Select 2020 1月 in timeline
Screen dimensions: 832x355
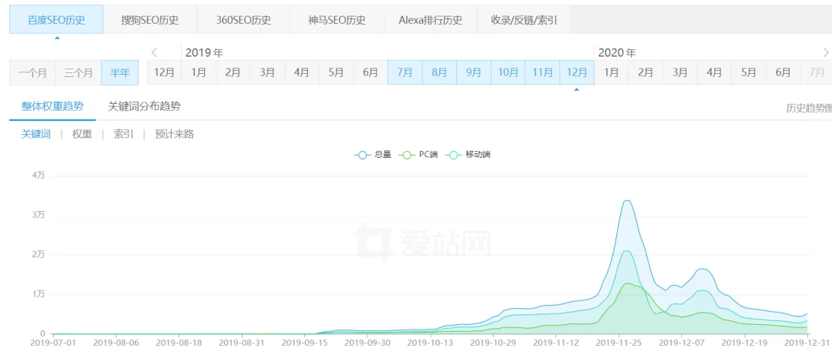(x=611, y=72)
